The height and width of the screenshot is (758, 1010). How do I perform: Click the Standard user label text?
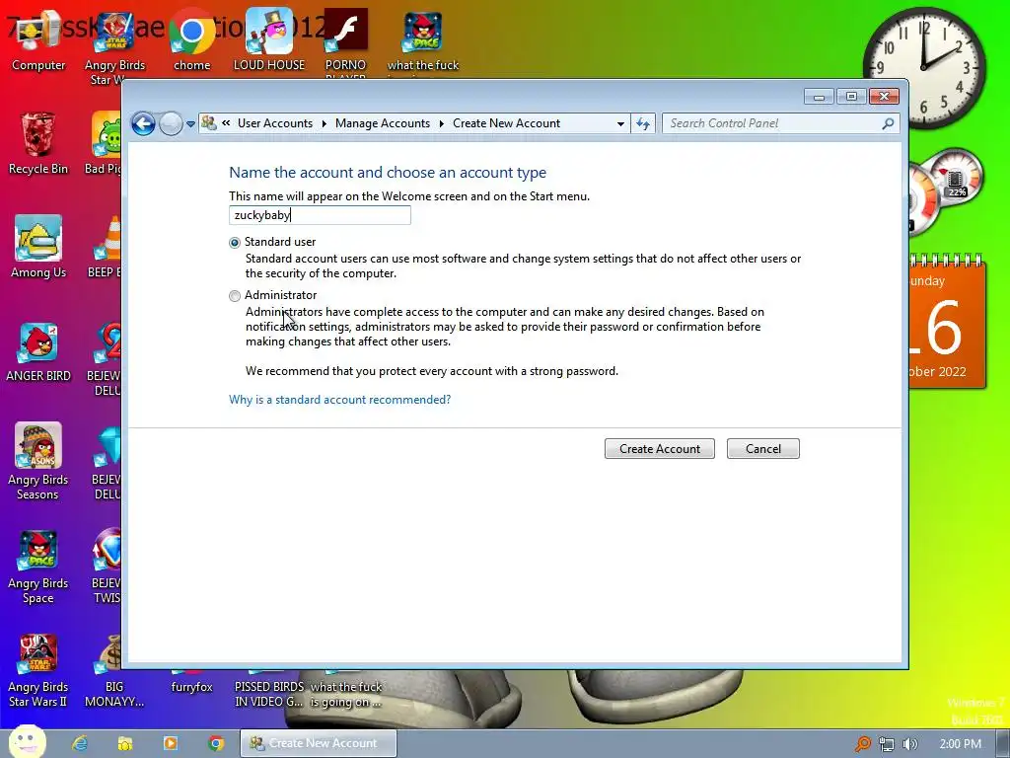point(280,242)
